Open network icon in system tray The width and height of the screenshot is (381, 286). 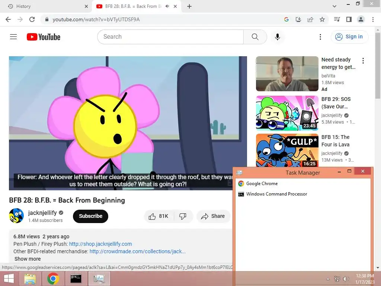point(337,279)
